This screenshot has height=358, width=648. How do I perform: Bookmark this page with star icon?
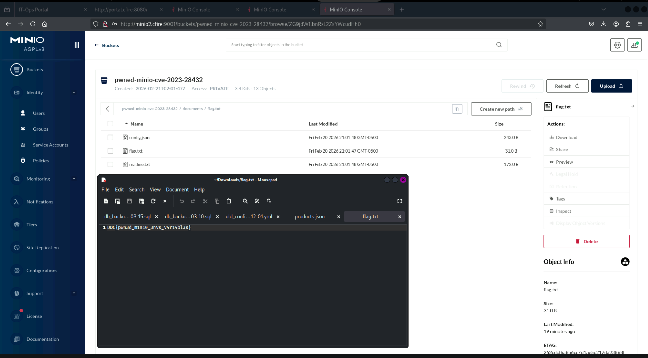[x=540, y=24]
